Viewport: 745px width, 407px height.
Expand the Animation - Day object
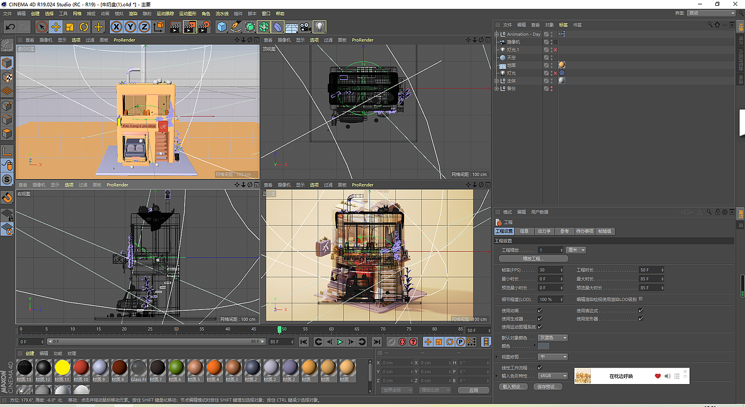pos(496,34)
